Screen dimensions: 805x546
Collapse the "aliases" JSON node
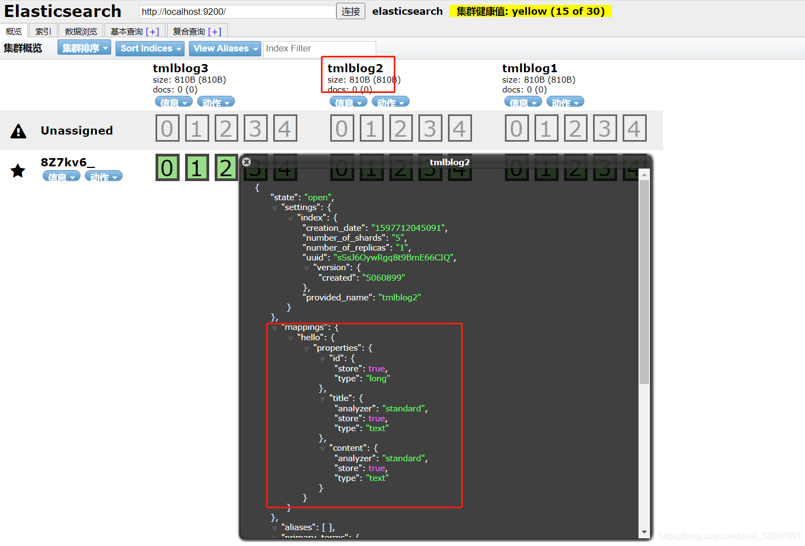(275, 528)
